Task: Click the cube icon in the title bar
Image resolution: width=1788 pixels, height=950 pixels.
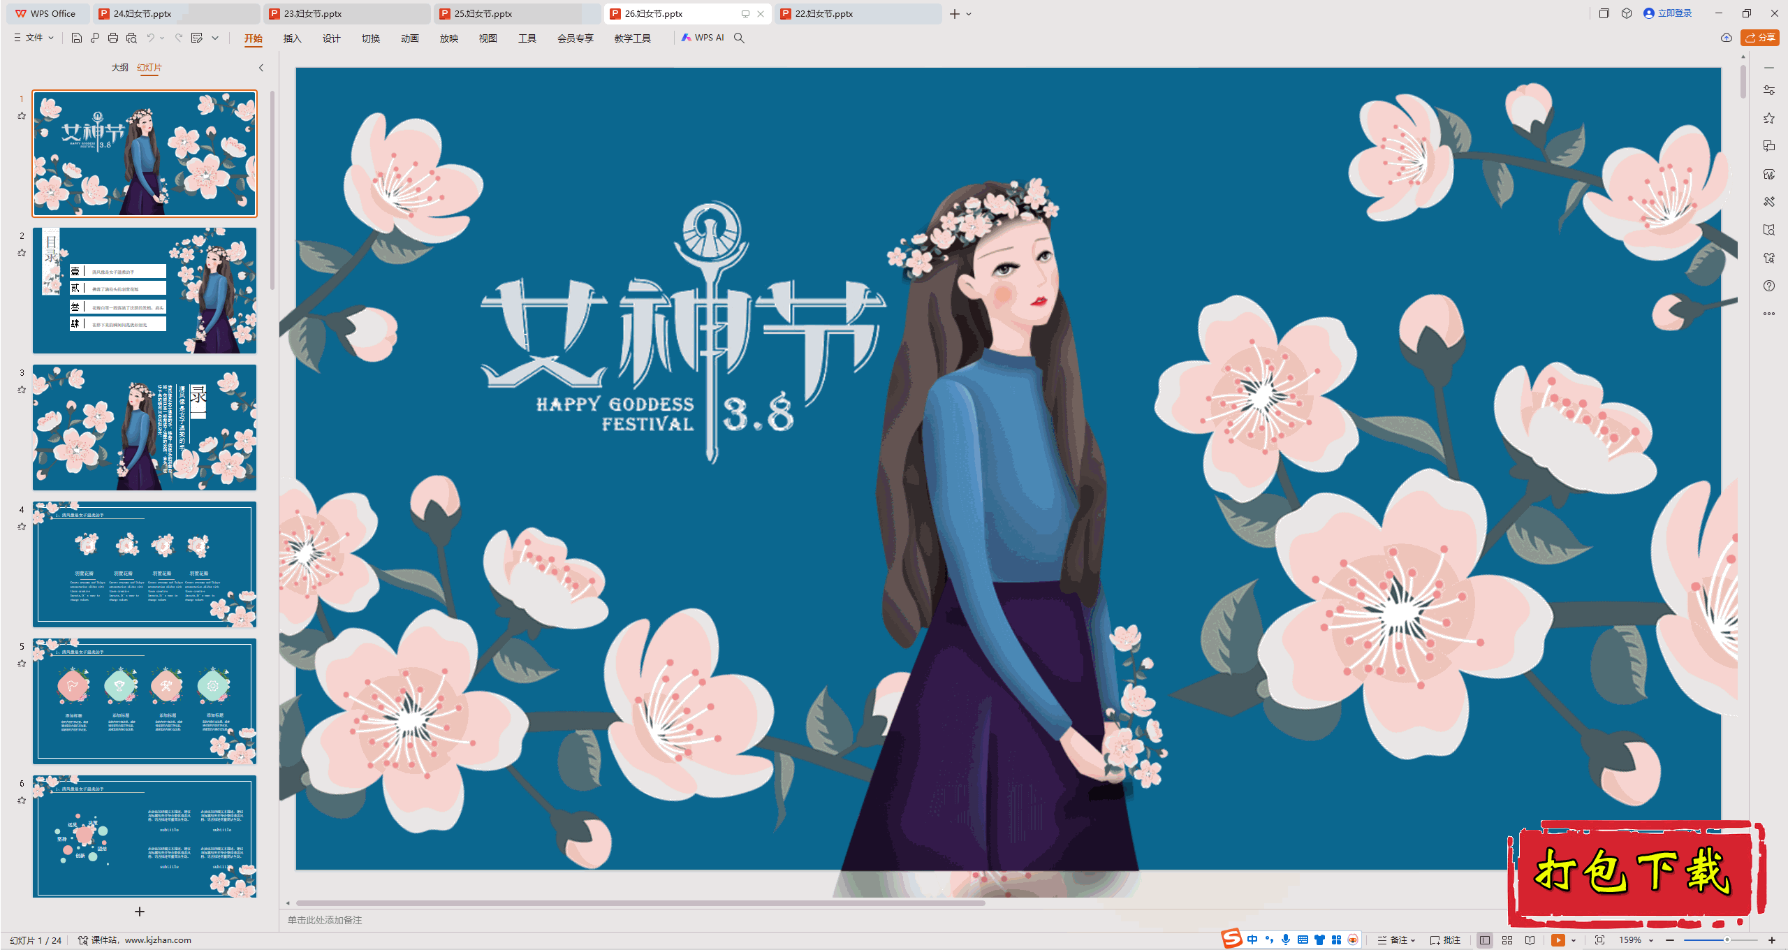Action: coord(1627,13)
